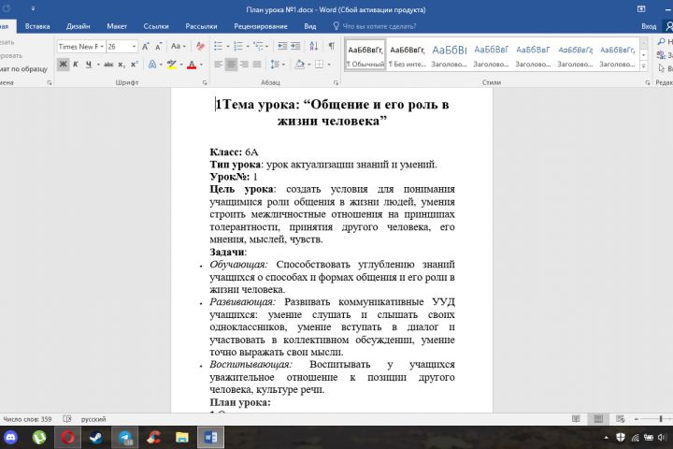Click word count 'Число слов: 359'

(x=27, y=419)
